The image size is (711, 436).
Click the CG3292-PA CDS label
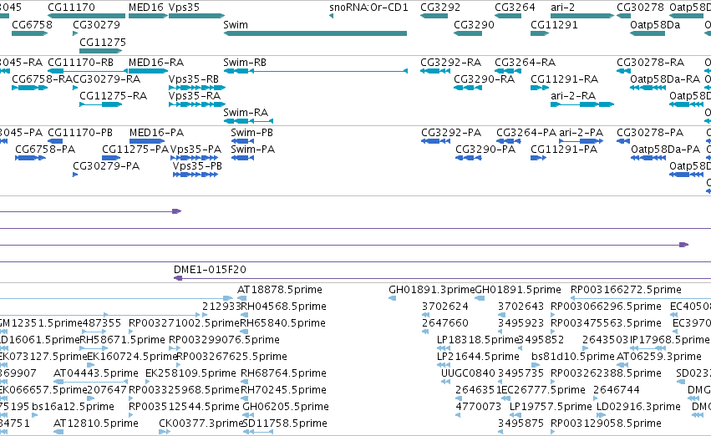[x=450, y=132]
